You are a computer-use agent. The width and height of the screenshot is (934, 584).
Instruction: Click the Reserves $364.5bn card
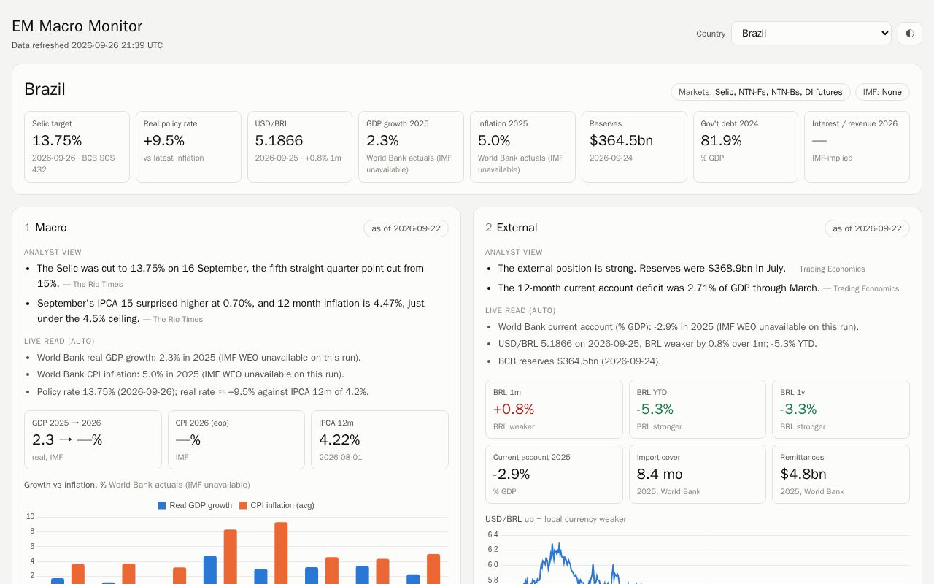coord(634,147)
